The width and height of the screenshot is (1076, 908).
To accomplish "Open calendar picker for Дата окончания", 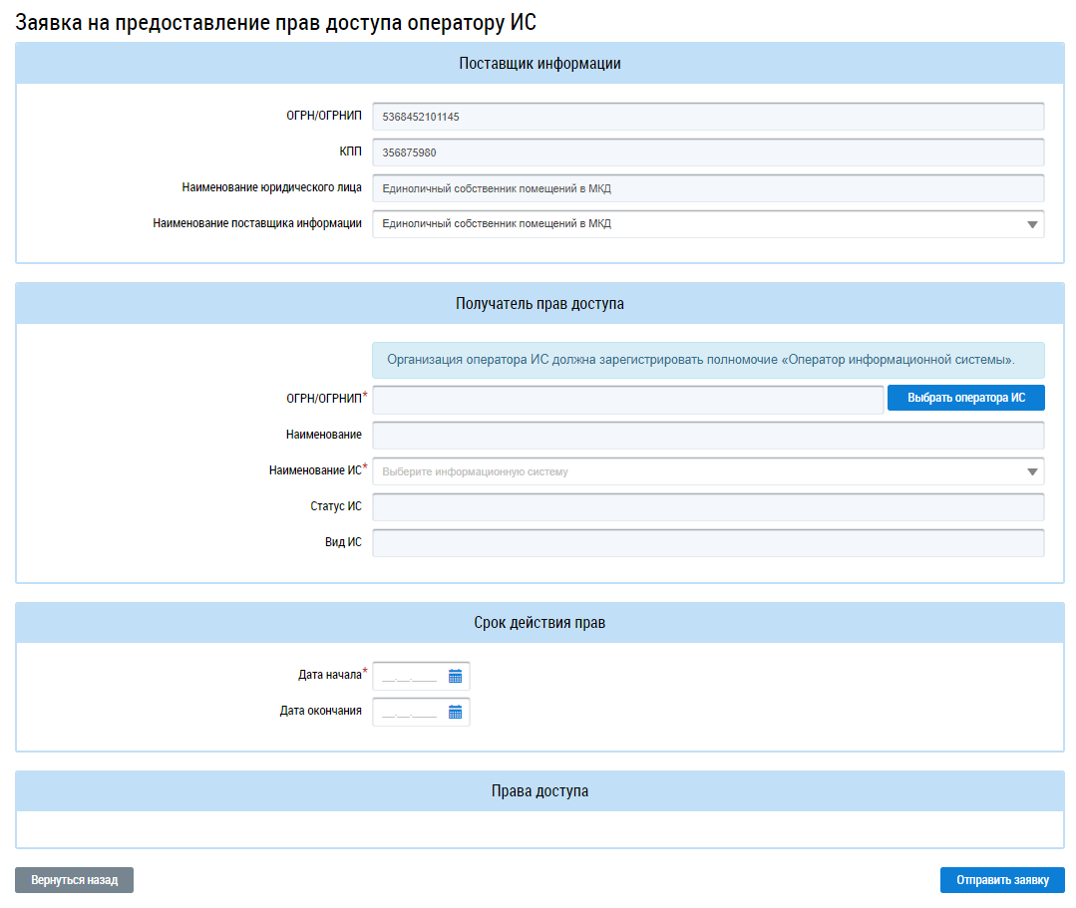I will point(455,713).
